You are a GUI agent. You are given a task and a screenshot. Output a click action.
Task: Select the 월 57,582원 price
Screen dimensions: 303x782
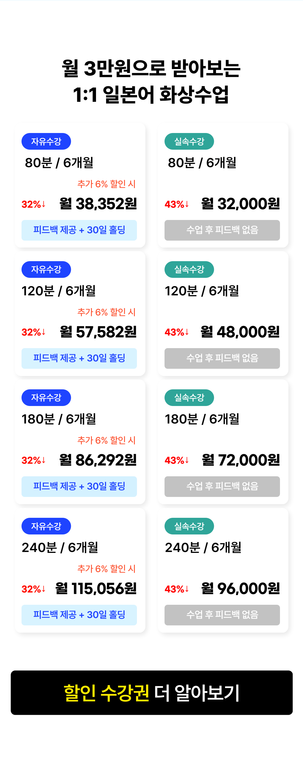click(x=98, y=332)
